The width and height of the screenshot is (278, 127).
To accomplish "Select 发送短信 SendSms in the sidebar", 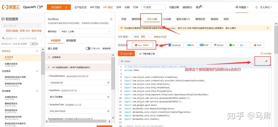I will (x=20, y=58).
